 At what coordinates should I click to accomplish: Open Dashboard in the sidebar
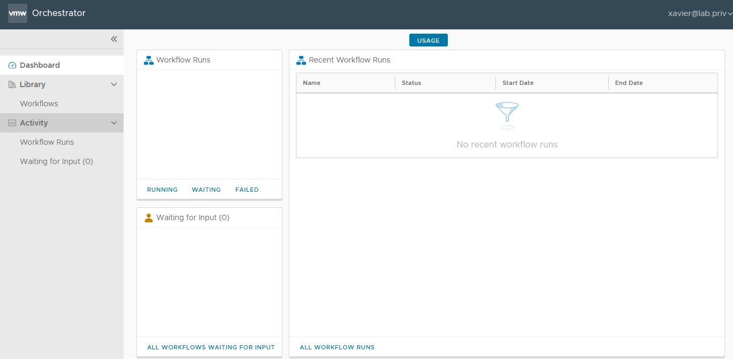(62, 65)
